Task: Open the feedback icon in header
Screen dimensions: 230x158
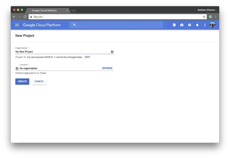Action: click(x=182, y=25)
